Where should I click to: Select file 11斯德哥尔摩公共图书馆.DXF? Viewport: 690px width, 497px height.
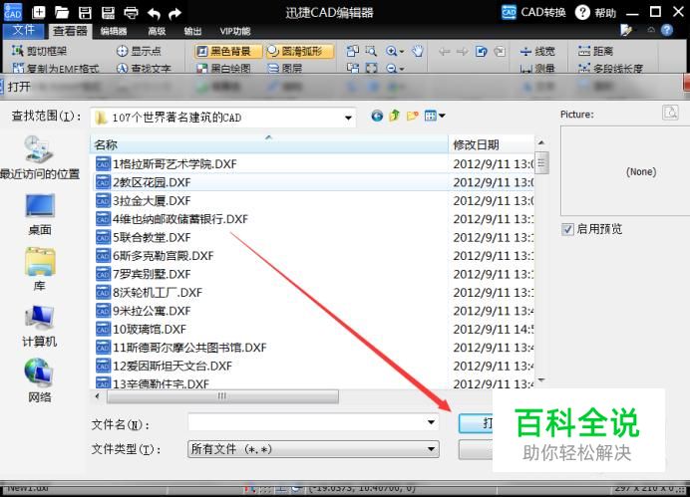pos(189,348)
